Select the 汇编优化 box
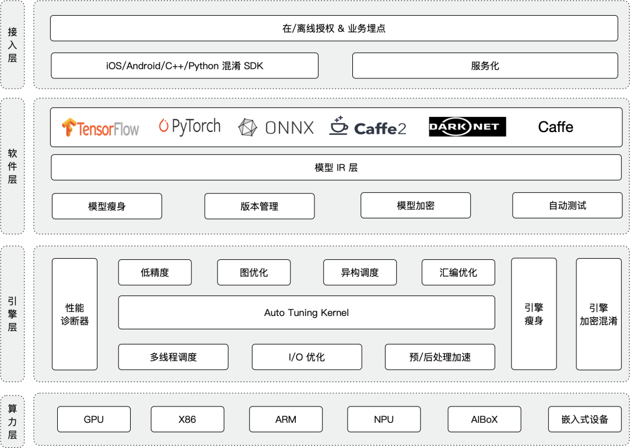 tap(459, 272)
